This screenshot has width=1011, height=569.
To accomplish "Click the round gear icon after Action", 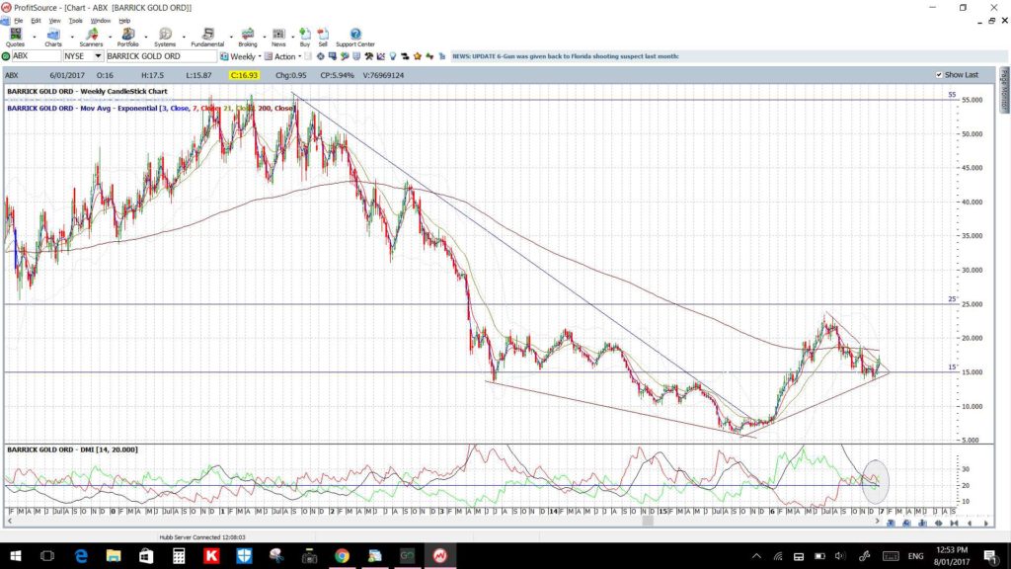I will (321, 56).
